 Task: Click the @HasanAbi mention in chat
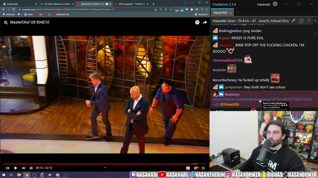click(x=230, y=104)
